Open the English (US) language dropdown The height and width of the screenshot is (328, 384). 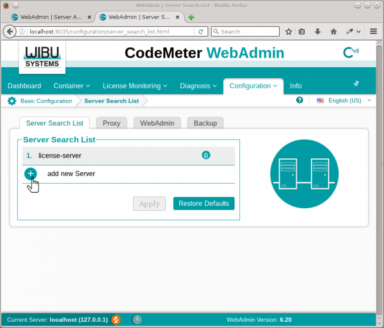point(343,101)
